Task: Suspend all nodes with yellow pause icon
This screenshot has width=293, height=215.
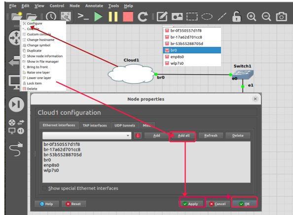Action: click(113, 16)
